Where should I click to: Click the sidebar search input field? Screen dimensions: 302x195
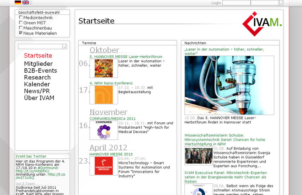[x=40, y=47]
